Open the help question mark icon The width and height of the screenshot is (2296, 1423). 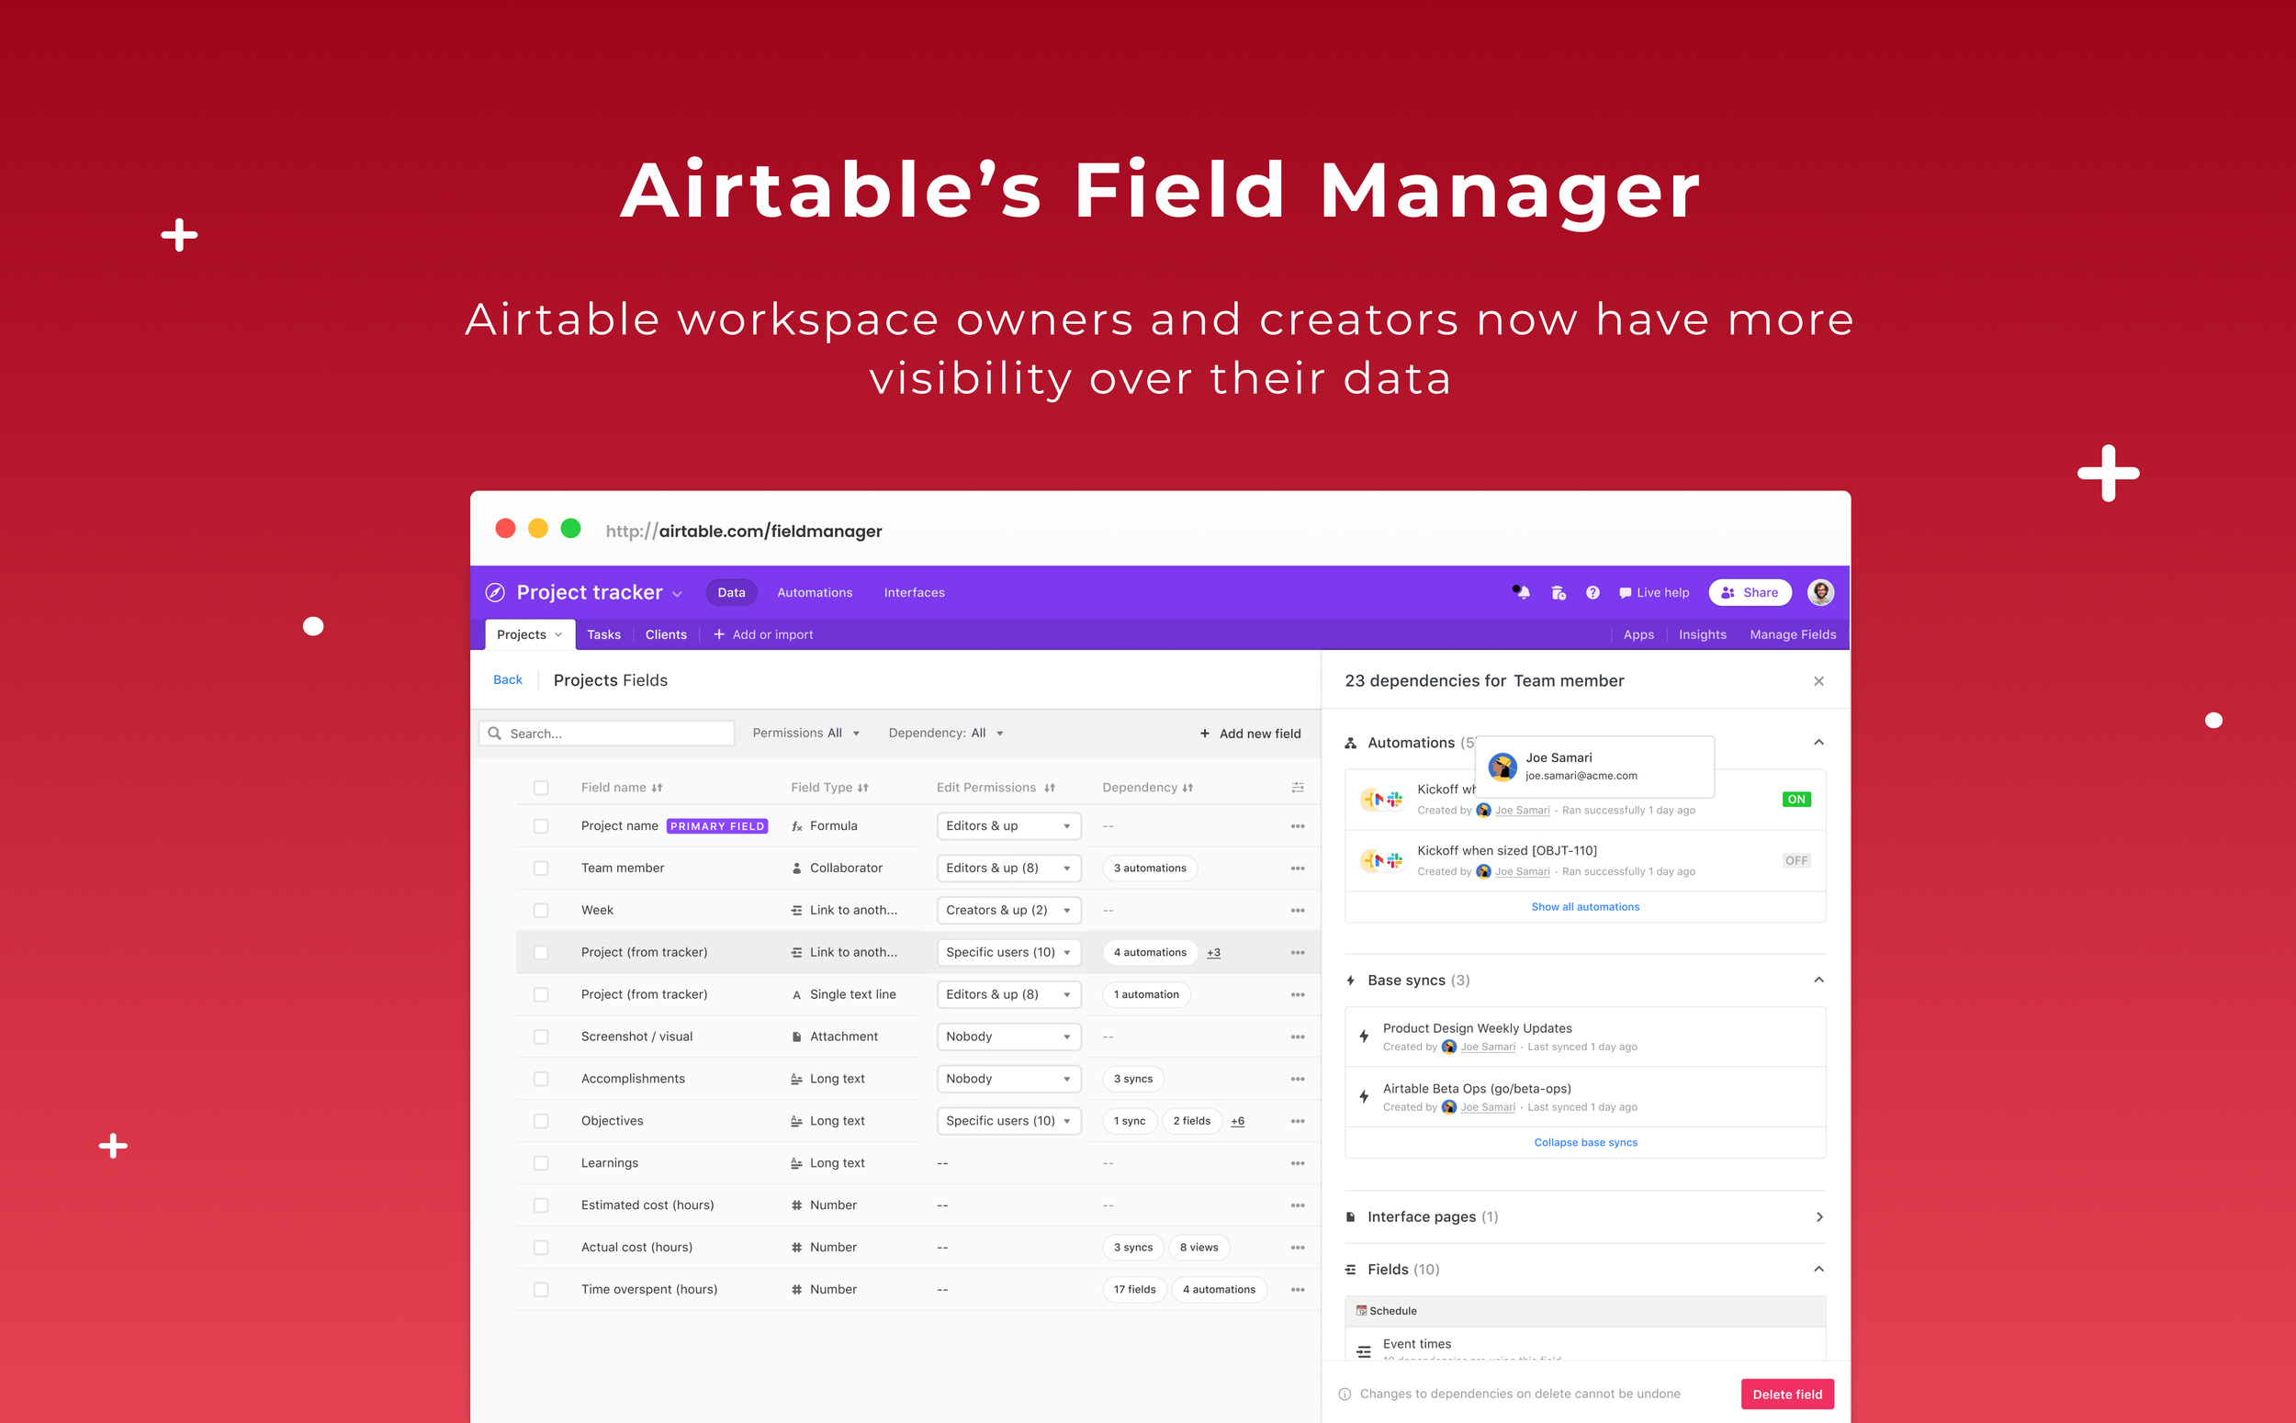[1592, 592]
